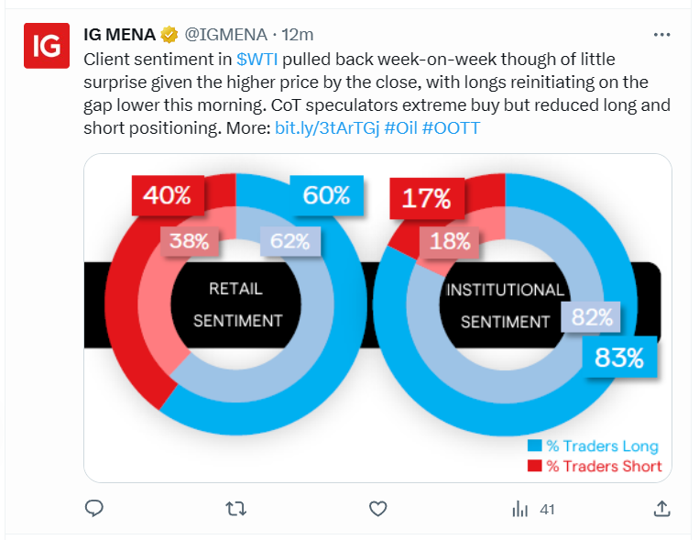
Task: Click the gold verified badge
Action: click(169, 35)
